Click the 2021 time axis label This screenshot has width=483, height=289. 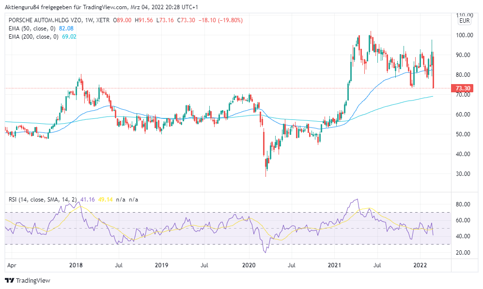(x=334, y=265)
